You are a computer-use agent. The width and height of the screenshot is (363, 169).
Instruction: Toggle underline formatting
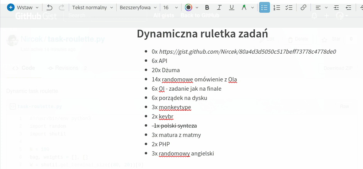[231, 7]
